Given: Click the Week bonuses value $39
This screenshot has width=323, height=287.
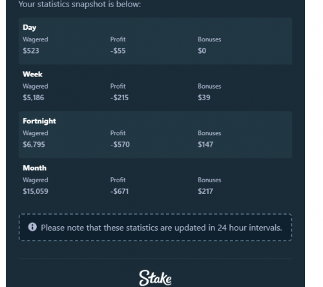Looking at the screenshot, I should [204, 98].
